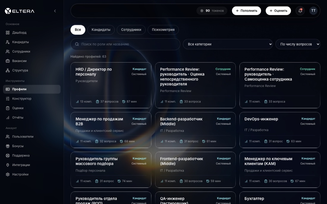Click the Бонусы gift icon
327x204 pixels.
point(8,146)
